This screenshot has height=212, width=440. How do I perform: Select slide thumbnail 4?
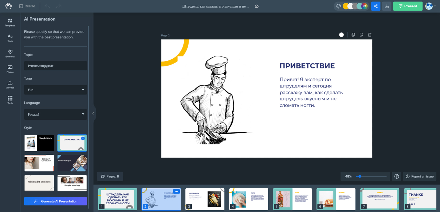pyautogui.click(x=249, y=199)
